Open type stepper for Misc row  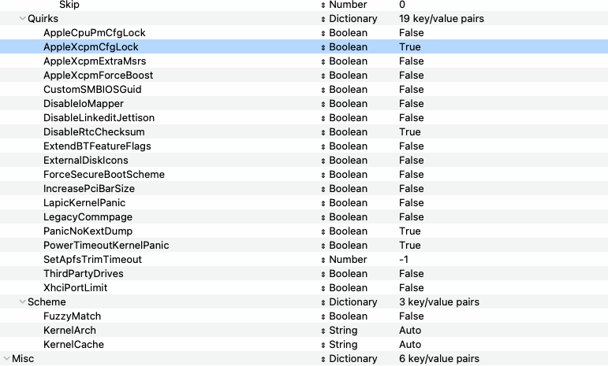(323, 359)
